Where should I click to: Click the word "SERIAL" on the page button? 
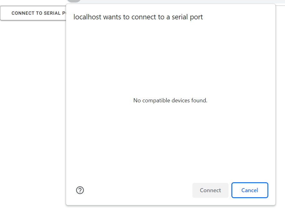coord(52,13)
